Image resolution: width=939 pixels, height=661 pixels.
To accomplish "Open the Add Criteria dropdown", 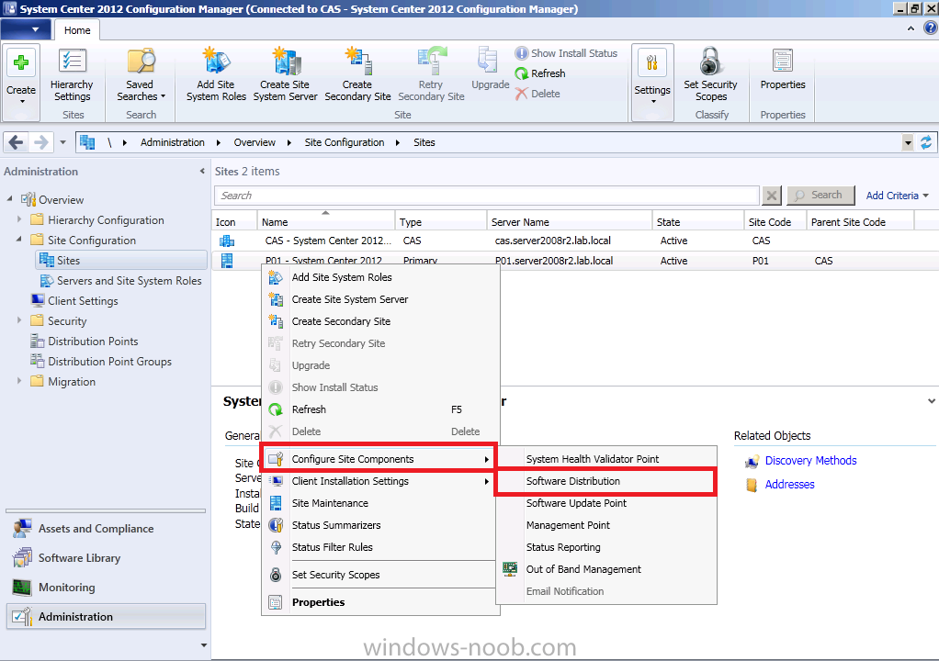I will click(897, 196).
